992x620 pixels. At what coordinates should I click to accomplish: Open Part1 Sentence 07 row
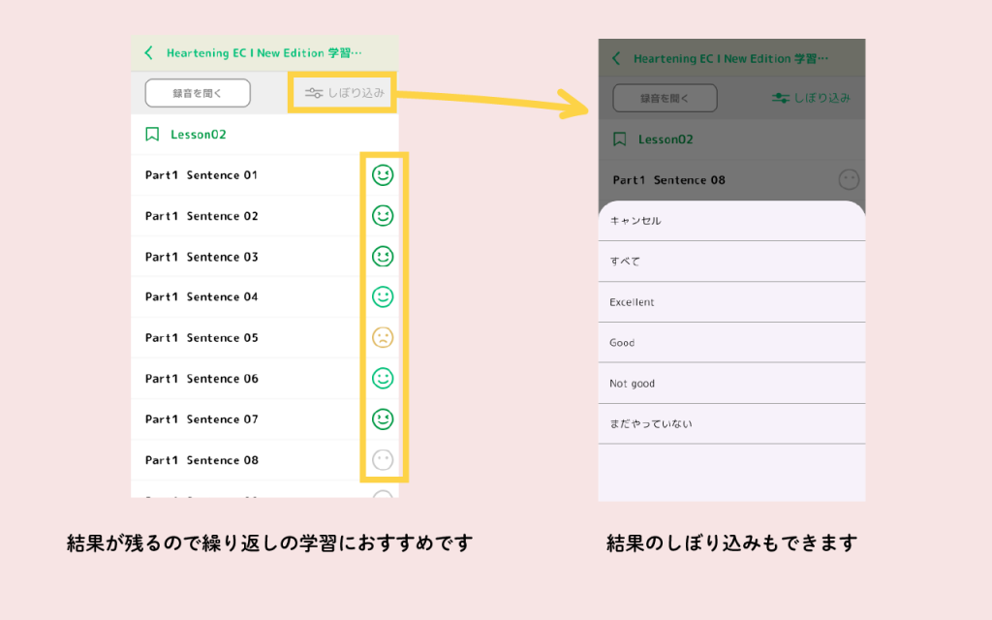coord(264,418)
